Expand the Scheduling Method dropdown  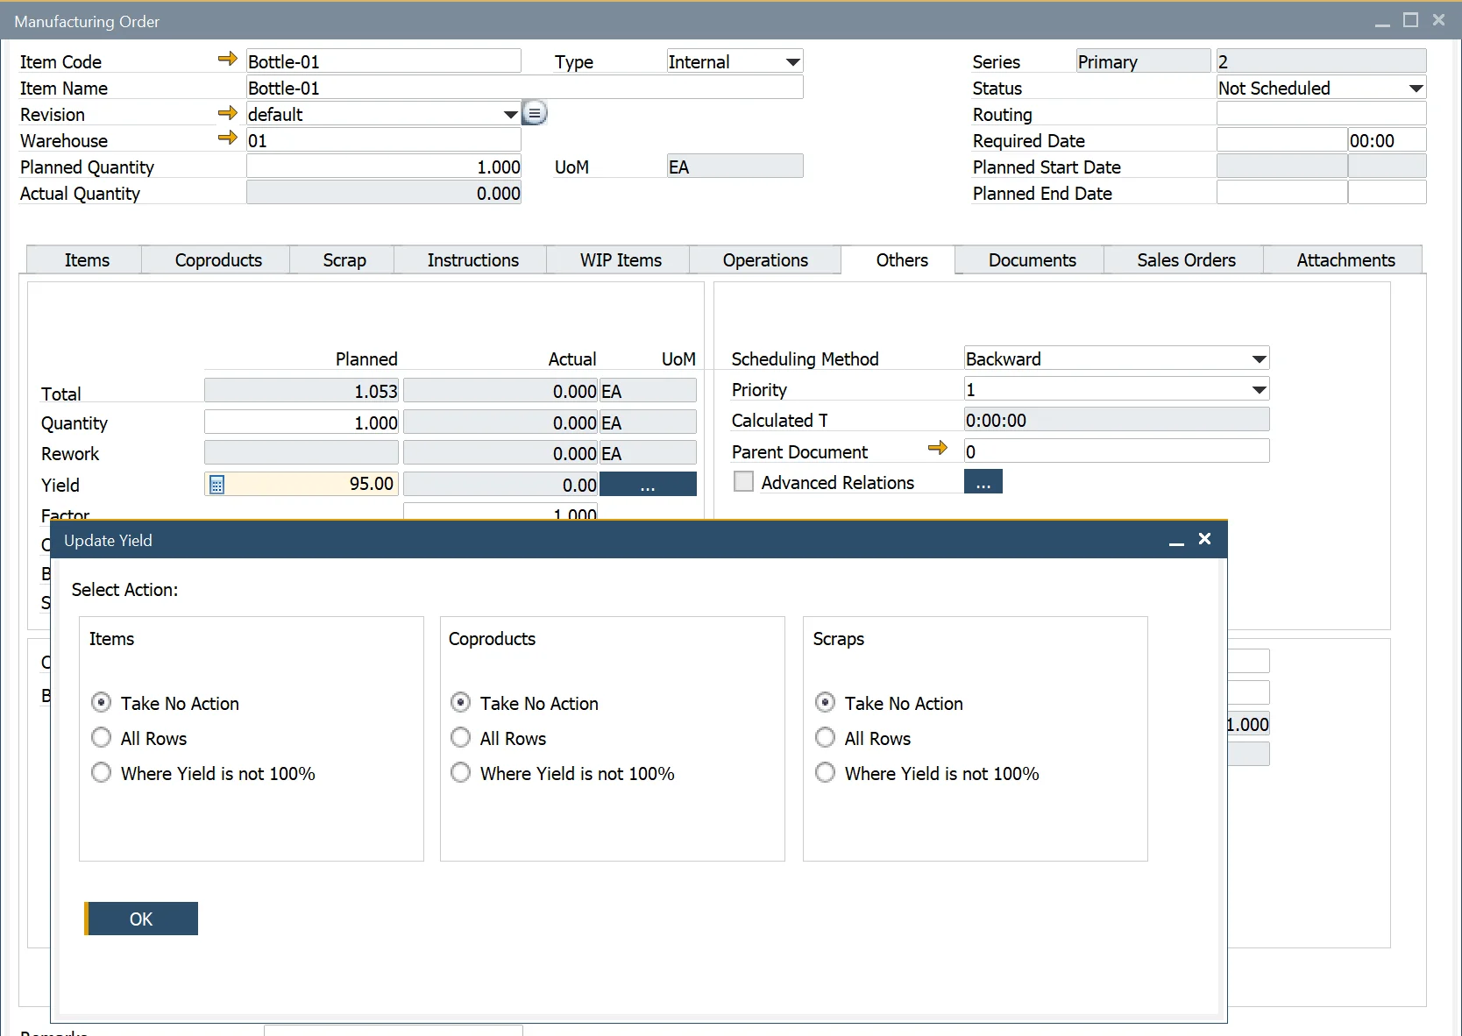click(1259, 359)
